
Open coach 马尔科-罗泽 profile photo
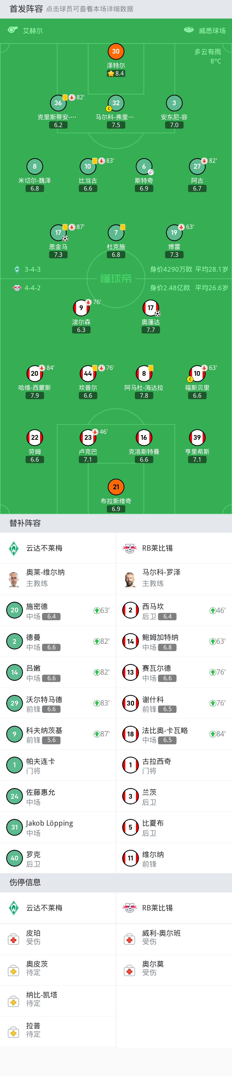pyautogui.click(x=130, y=579)
